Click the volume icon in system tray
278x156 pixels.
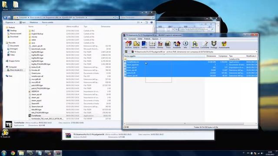262,153
